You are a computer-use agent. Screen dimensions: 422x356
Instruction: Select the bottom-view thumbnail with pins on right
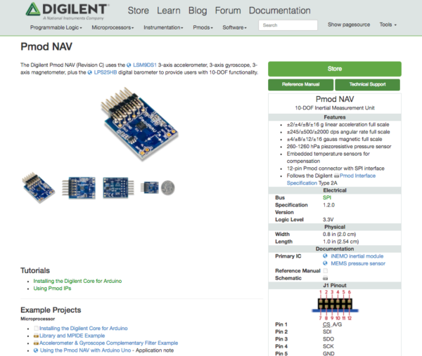tap(118, 187)
